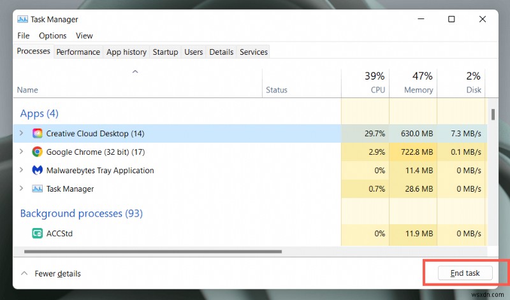Click the 722.8 MB memory value
Image resolution: width=510 pixels, height=300 pixels.
pos(417,152)
